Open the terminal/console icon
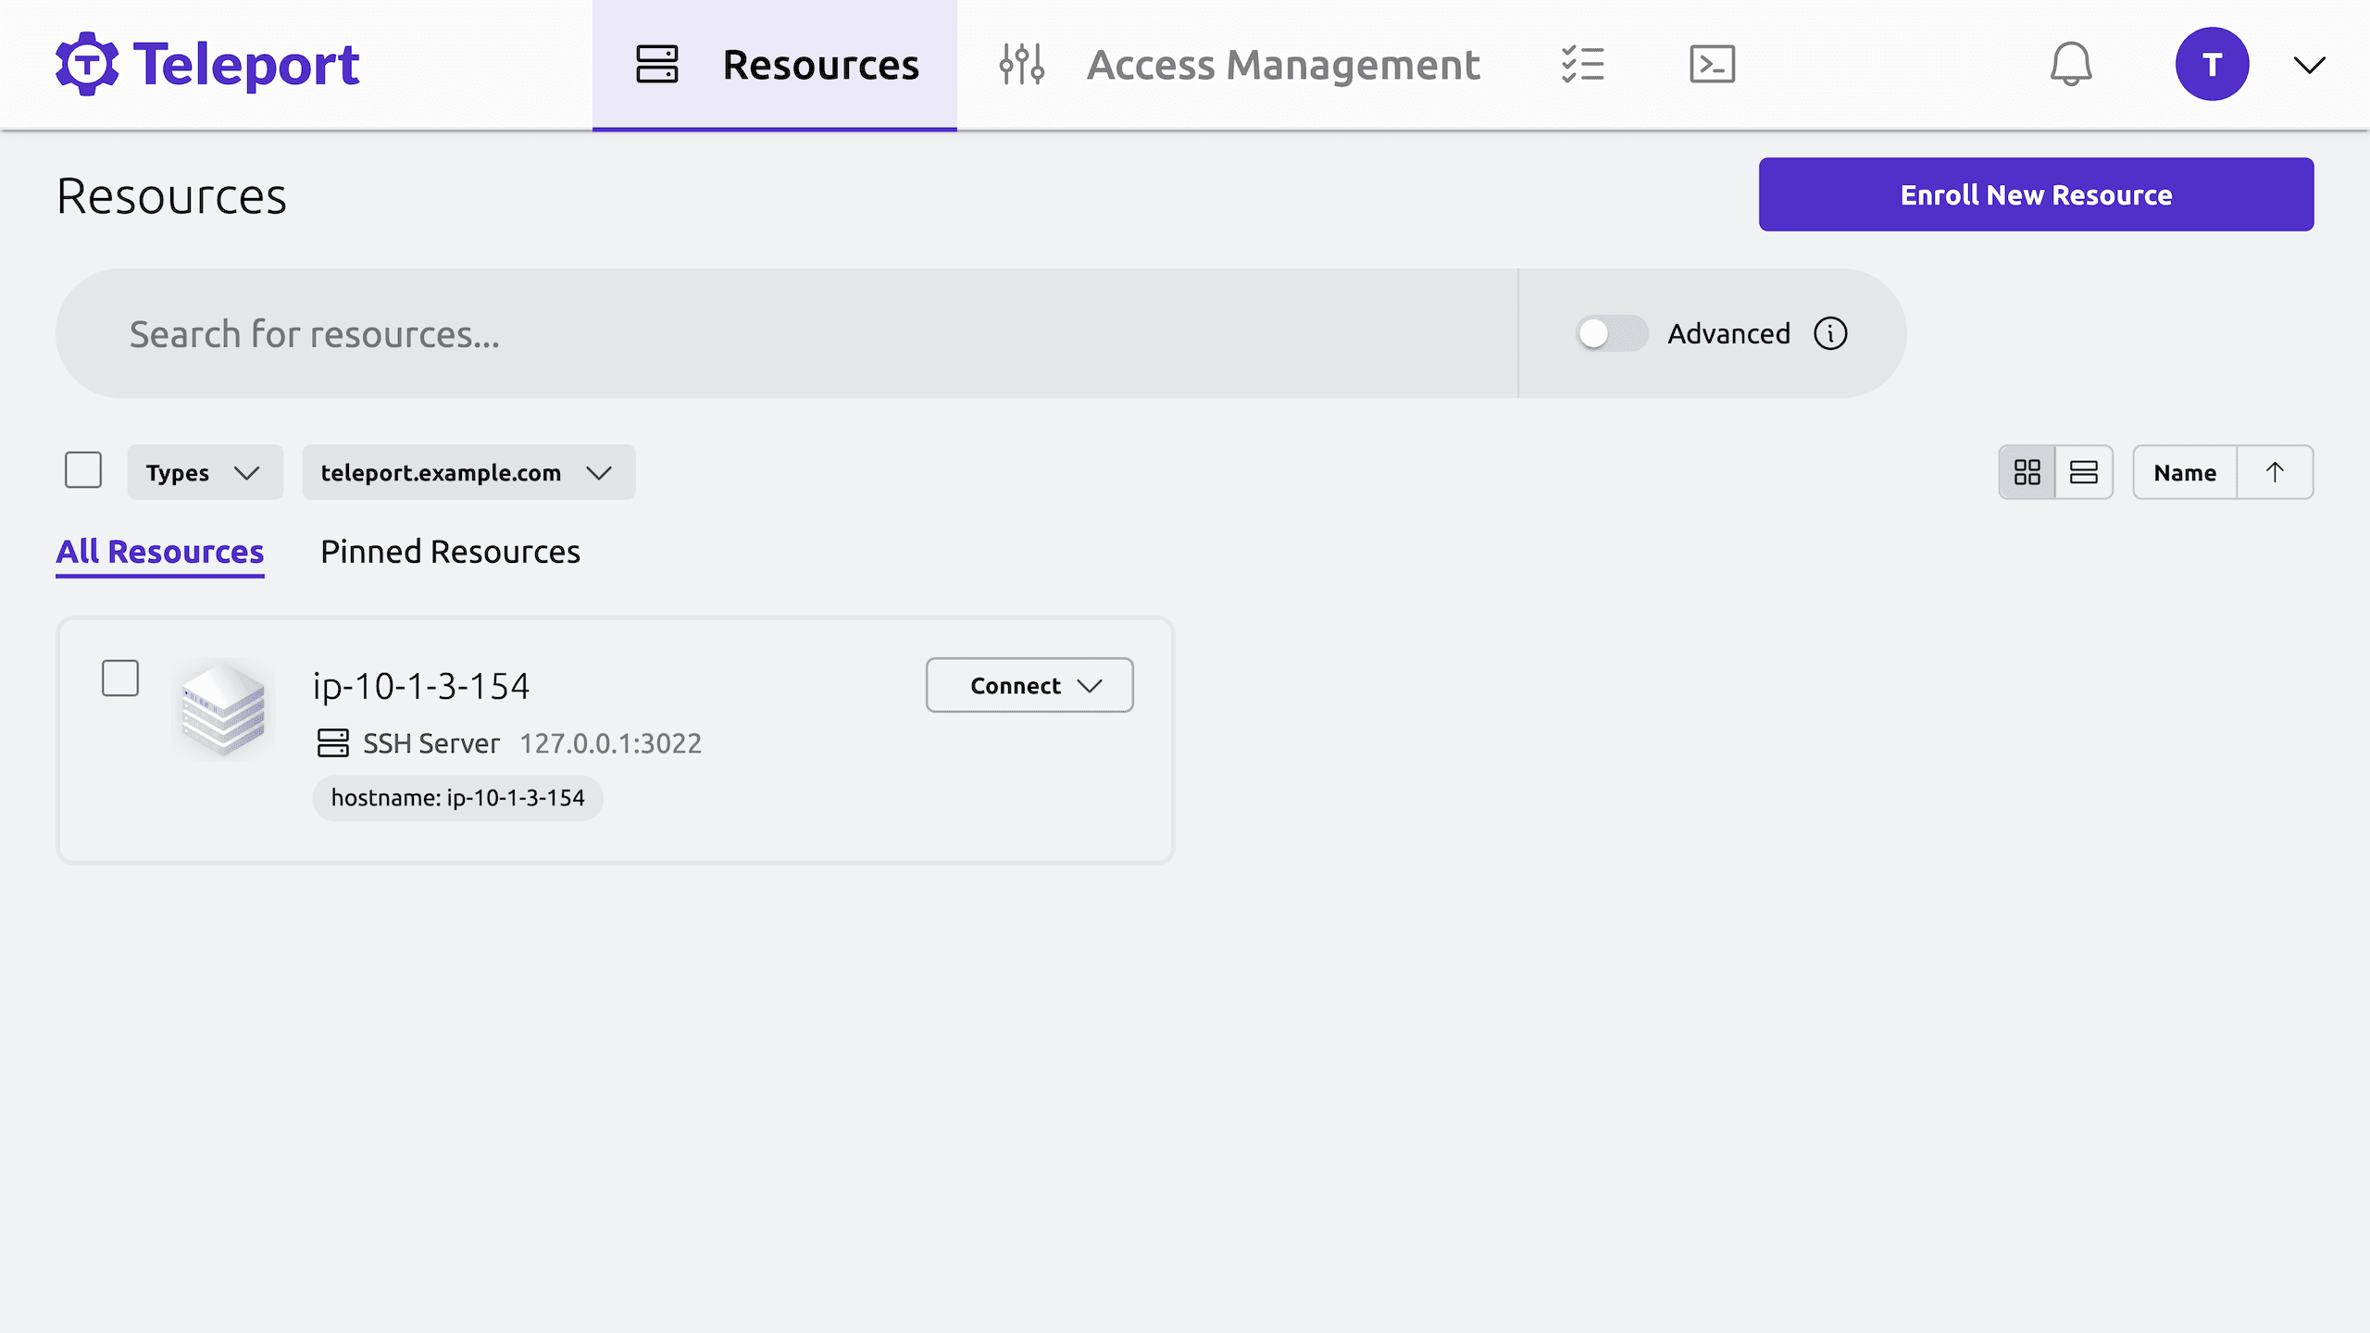 point(1713,64)
